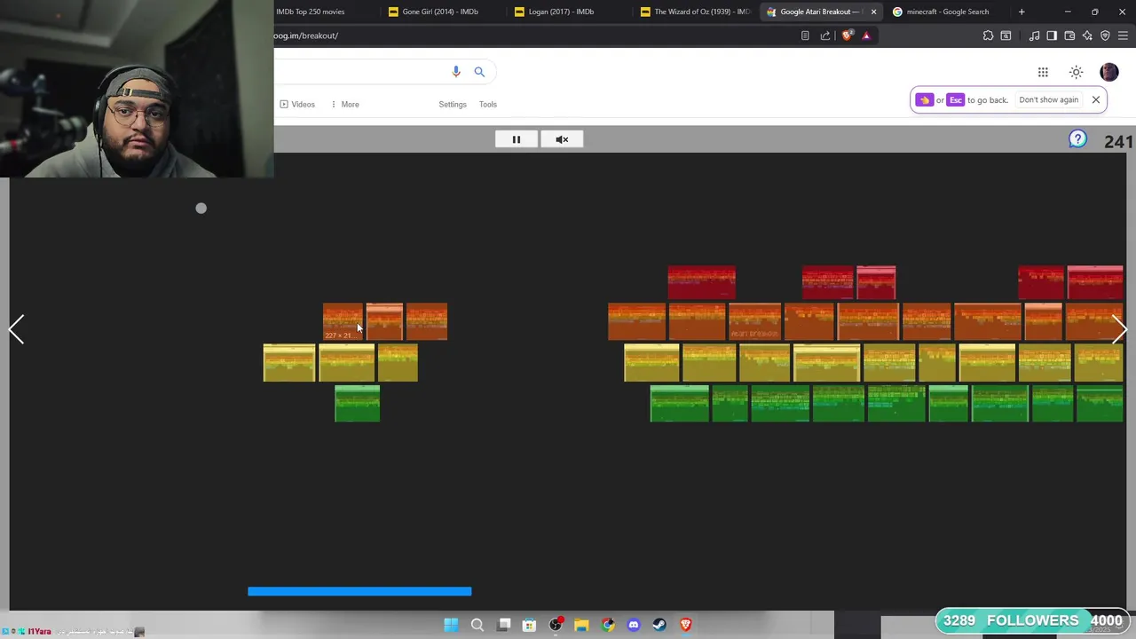Click the magnifying glass search button
The width and height of the screenshot is (1136, 639).
479,72
